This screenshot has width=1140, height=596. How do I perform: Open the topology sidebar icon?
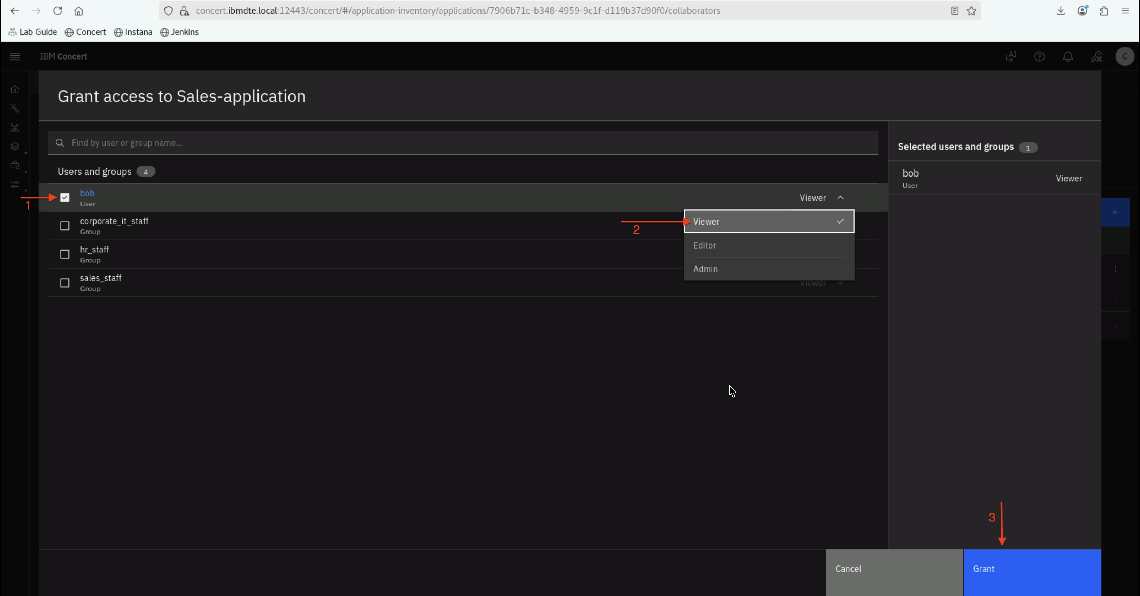15,128
